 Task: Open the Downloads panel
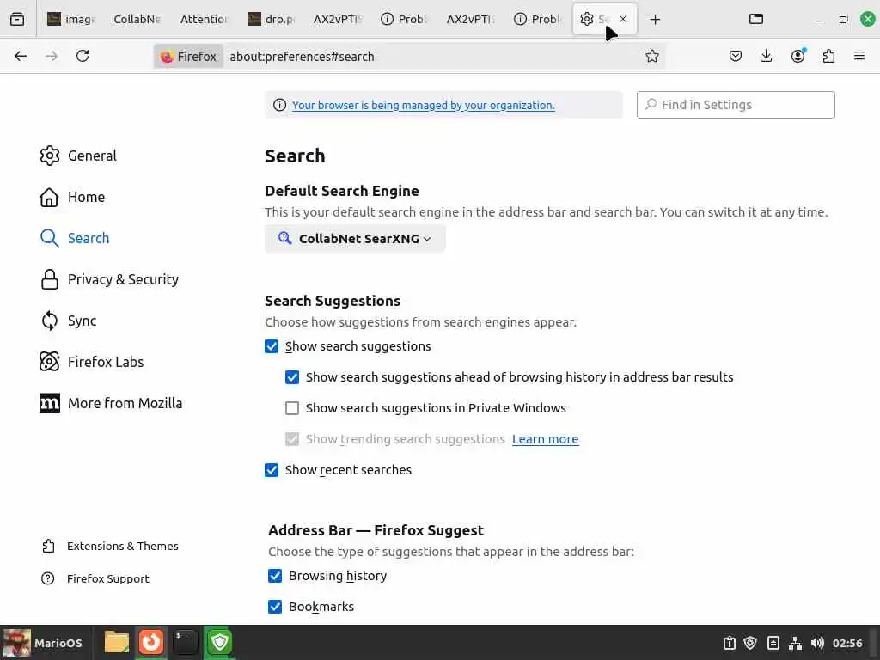click(x=766, y=56)
